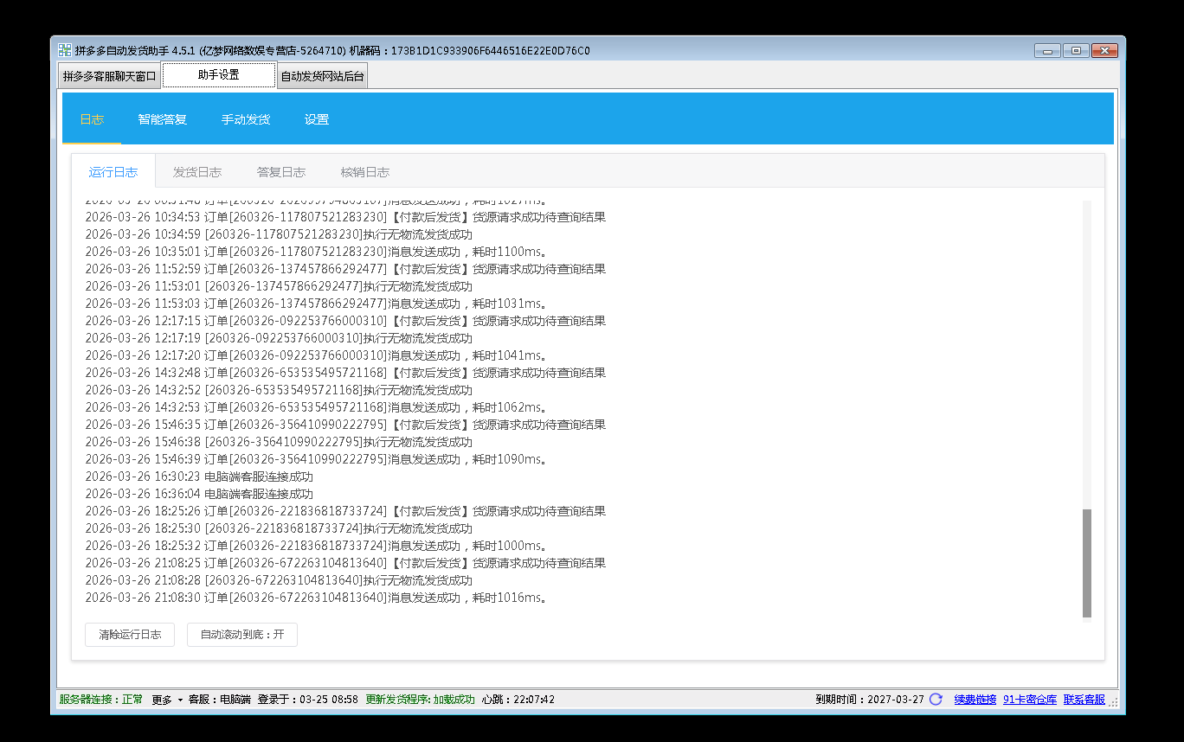Click the log row timestamped 14:32:48
The height and width of the screenshot is (742, 1184).
pos(345,373)
